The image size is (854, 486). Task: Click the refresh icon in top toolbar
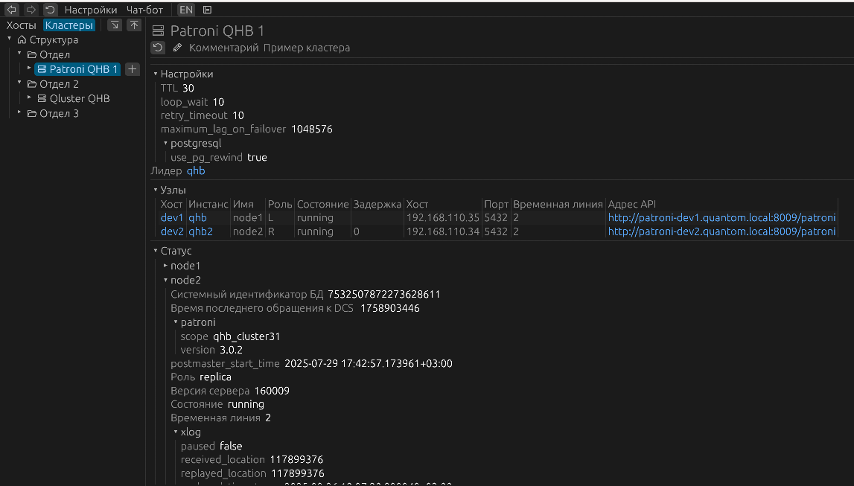(50, 10)
